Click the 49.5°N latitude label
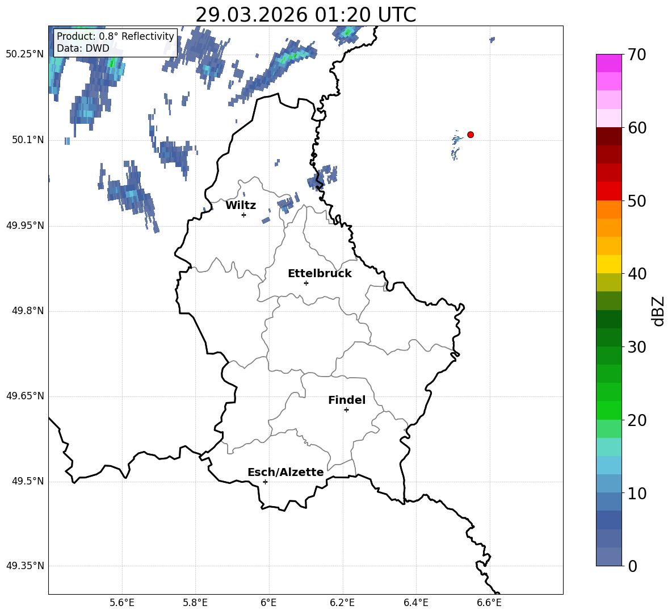This screenshot has width=672, height=614. click(x=28, y=481)
